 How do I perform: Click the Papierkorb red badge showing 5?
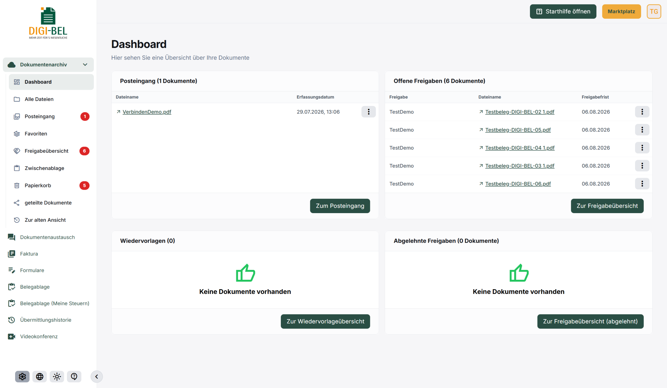pos(84,186)
